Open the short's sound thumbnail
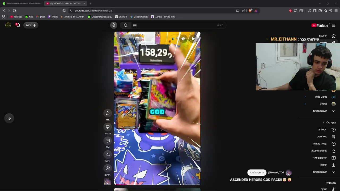 pos(108,182)
